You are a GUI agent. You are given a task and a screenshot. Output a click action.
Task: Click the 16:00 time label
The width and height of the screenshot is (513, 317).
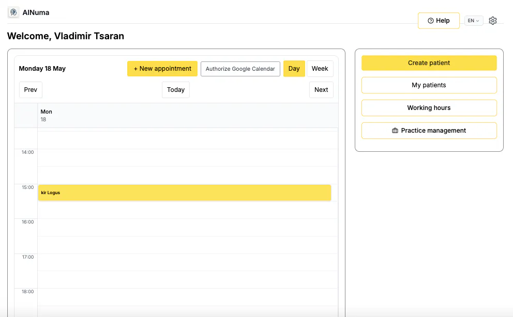28,222
